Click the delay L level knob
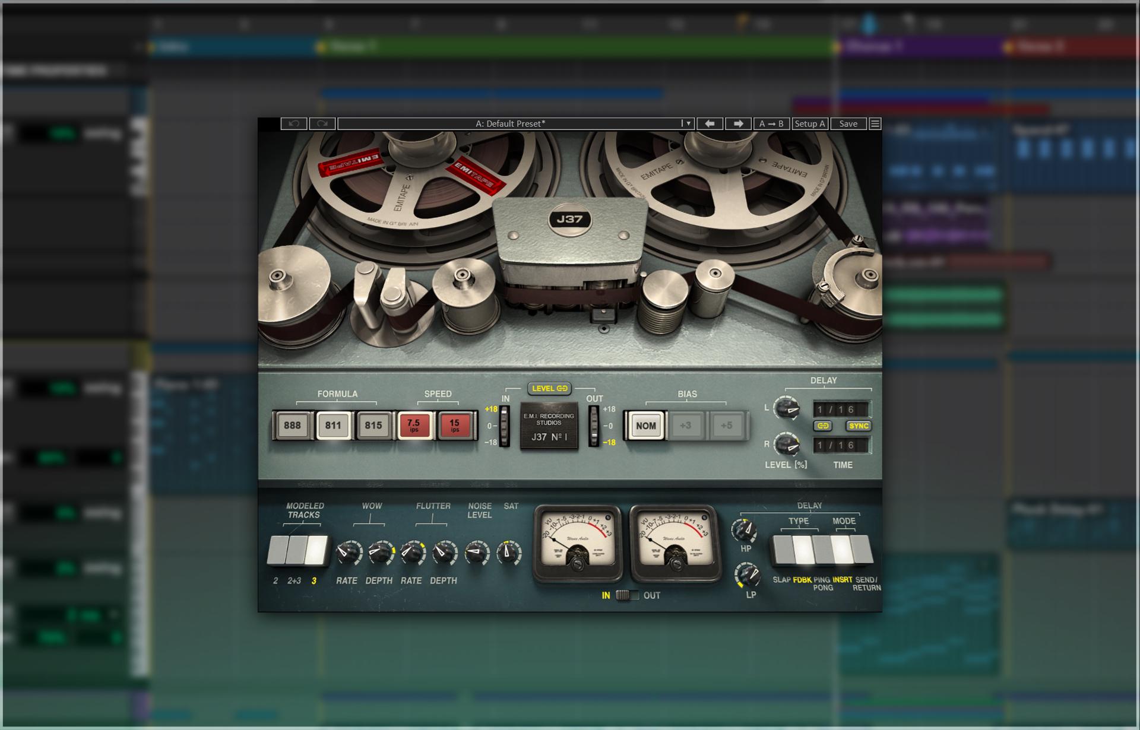The image size is (1140, 730). tap(787, 409)
